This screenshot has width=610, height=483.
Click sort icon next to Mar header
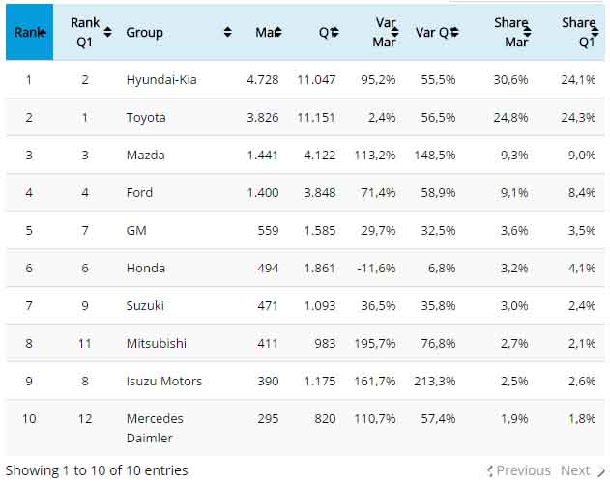coord(278,32)
